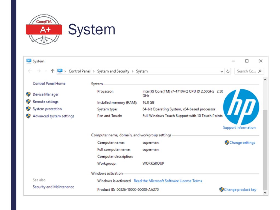Click the HP logo image
Screen dimensions: 280x210
pyautogui.click(x=241, y=107)
